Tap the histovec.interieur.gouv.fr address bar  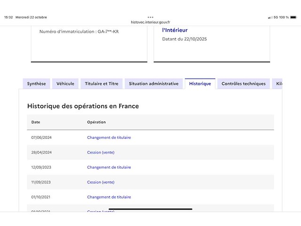(x=150, y=22)
